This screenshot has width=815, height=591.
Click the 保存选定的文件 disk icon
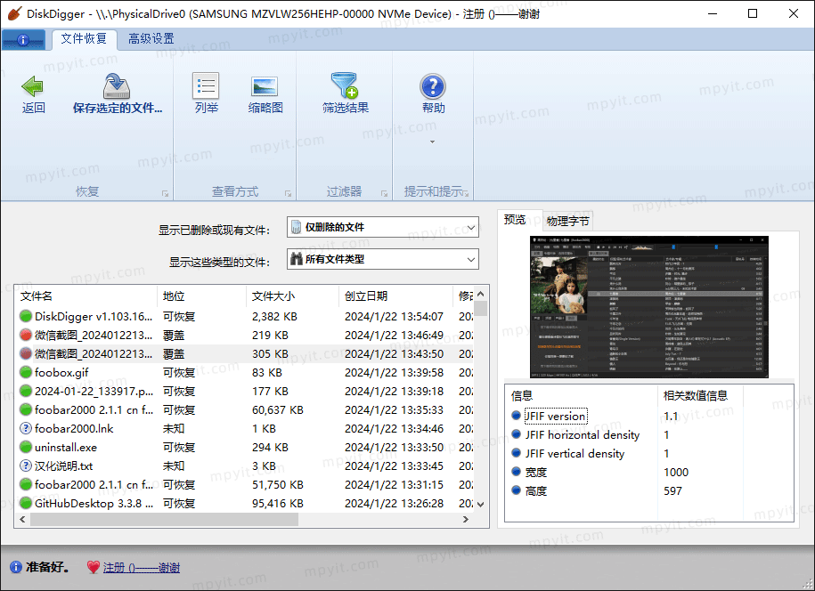117,86
